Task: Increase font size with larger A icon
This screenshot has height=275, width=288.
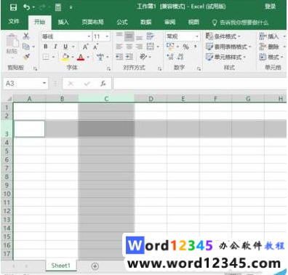Action: pyautogui.click(x=85, y=47)
